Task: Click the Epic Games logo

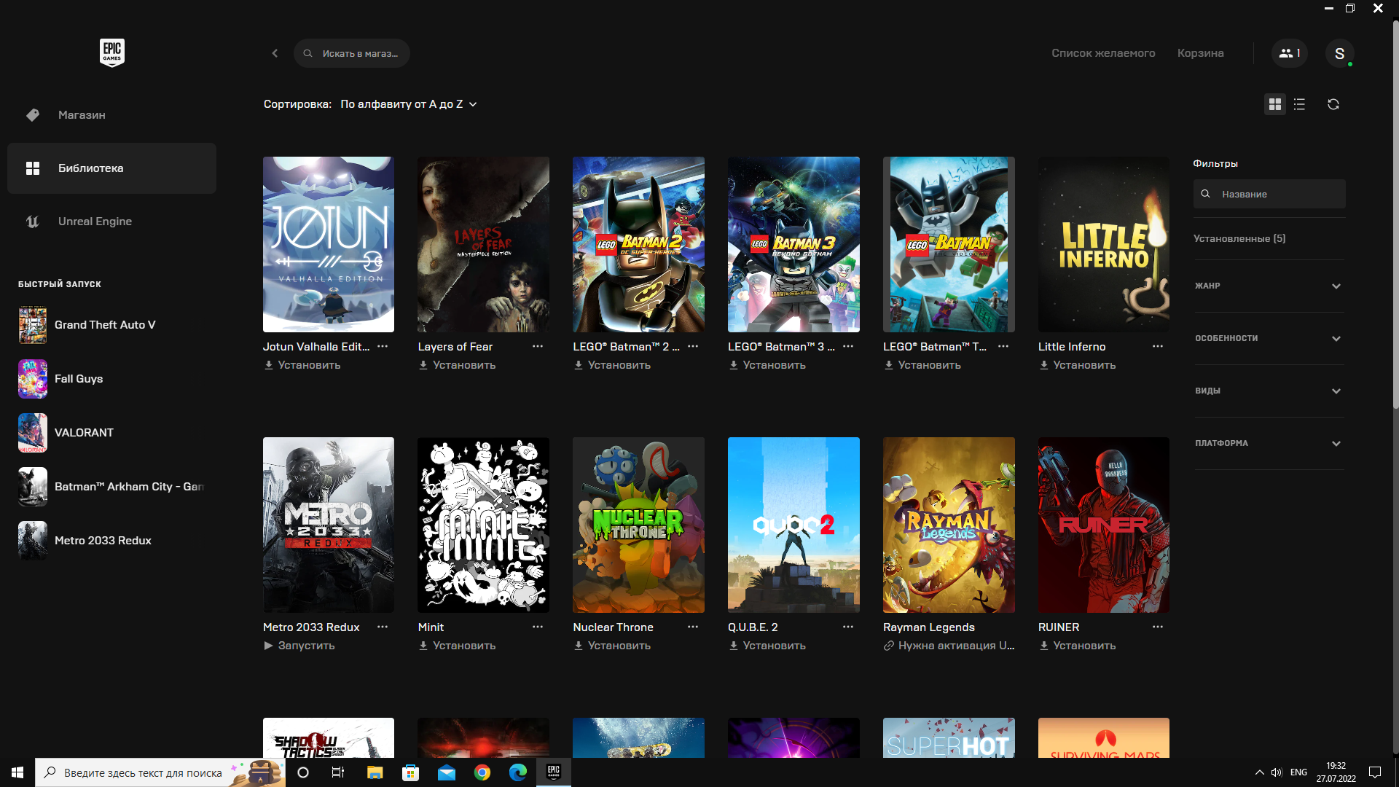Action: (111, 52)
